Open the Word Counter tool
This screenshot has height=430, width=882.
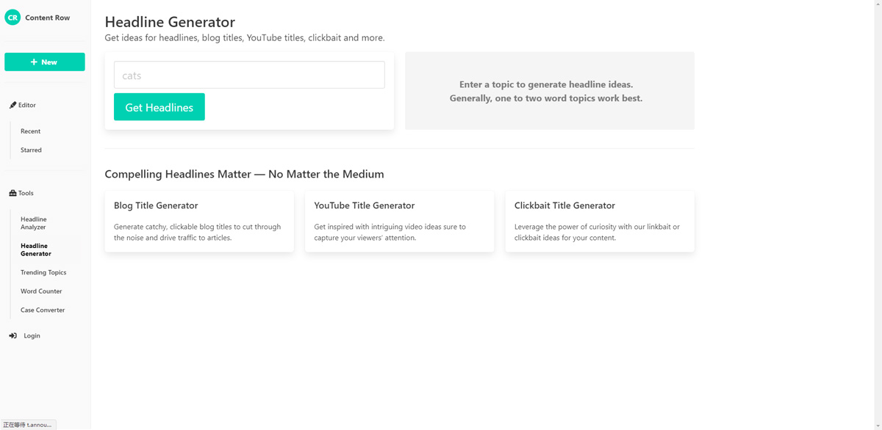coord(41,291)
